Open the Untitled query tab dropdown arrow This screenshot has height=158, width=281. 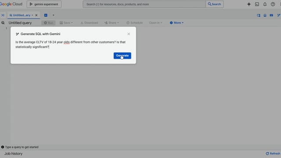[x=32, y=15]
